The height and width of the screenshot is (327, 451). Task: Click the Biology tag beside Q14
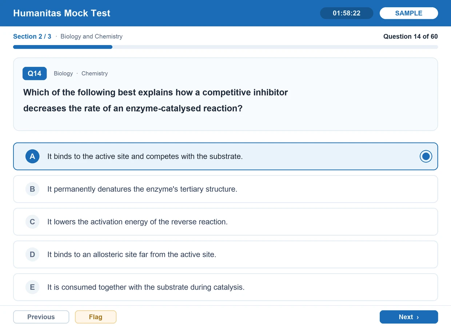click(x=63, y=73)
